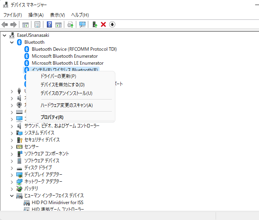Click the ネットワーク アダプター icon

19,182
